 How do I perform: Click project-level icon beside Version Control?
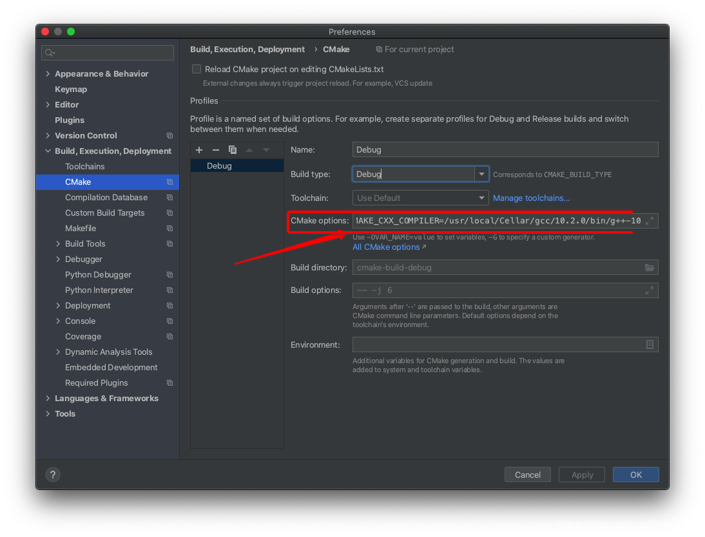click(x=169, y=136)
